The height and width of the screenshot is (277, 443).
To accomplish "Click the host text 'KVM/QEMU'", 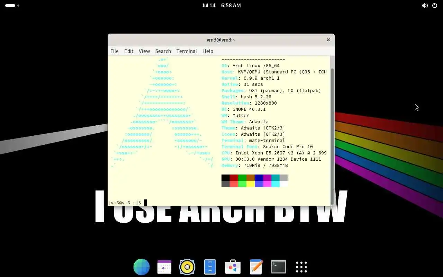I will tap(249, 72).
